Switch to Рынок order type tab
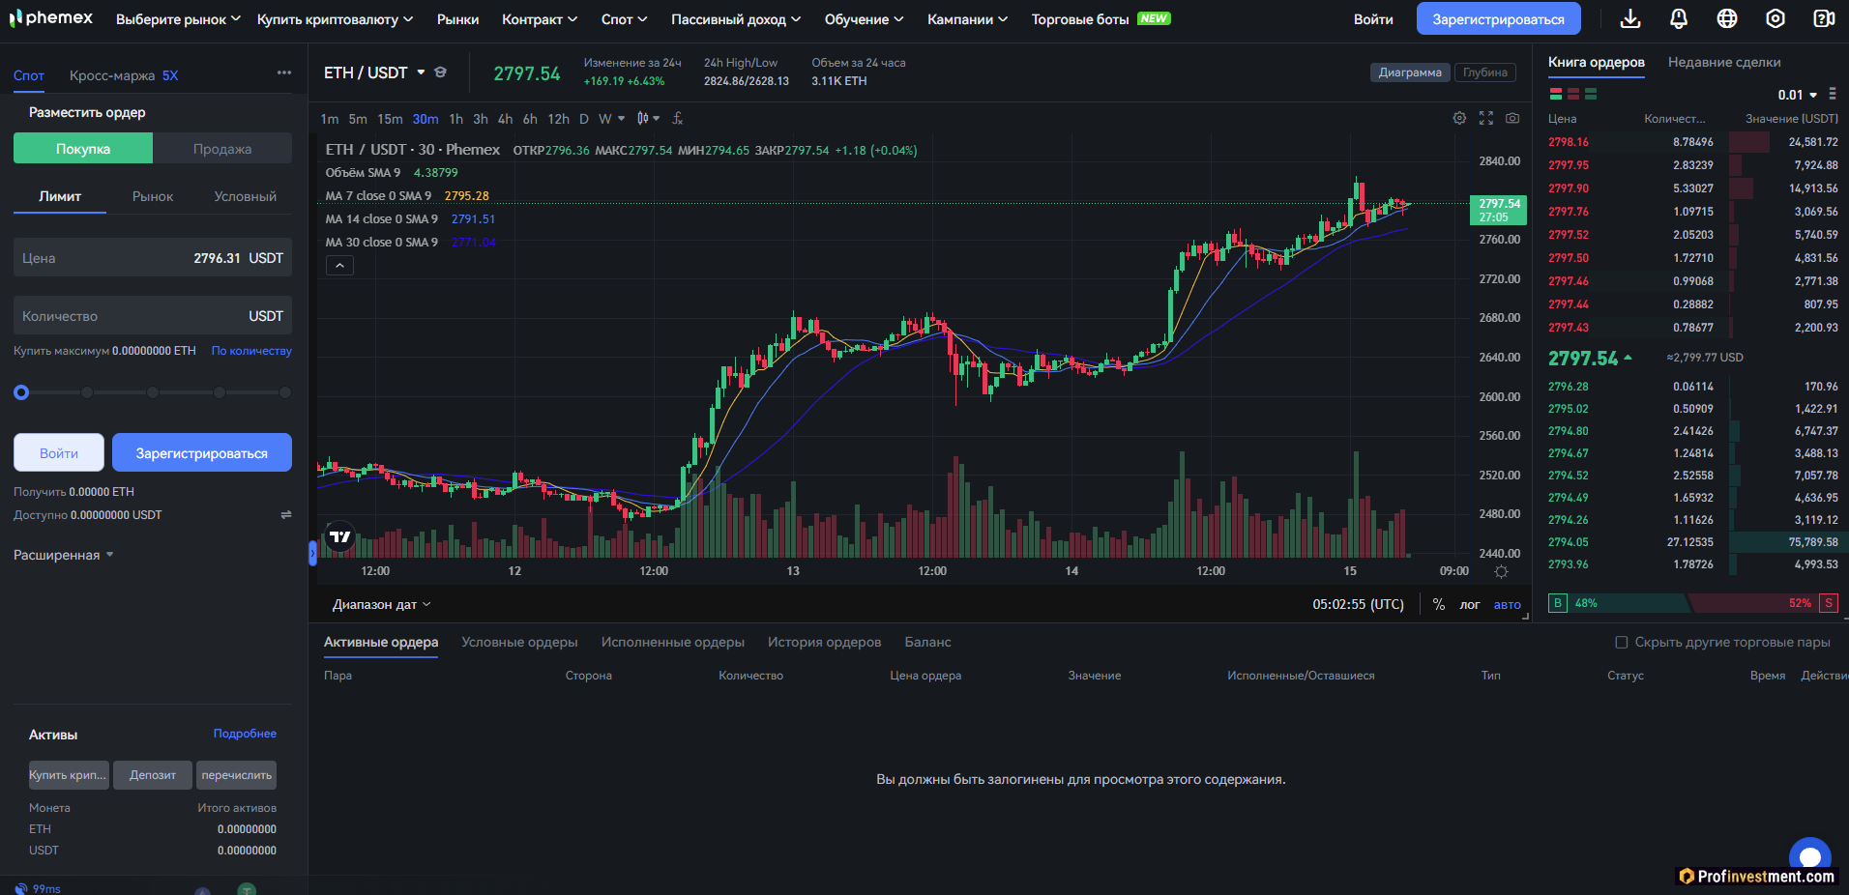Image resolution: width=1849 pixels, height=895 pixels. pyautogui.click(x=153, y=196)
